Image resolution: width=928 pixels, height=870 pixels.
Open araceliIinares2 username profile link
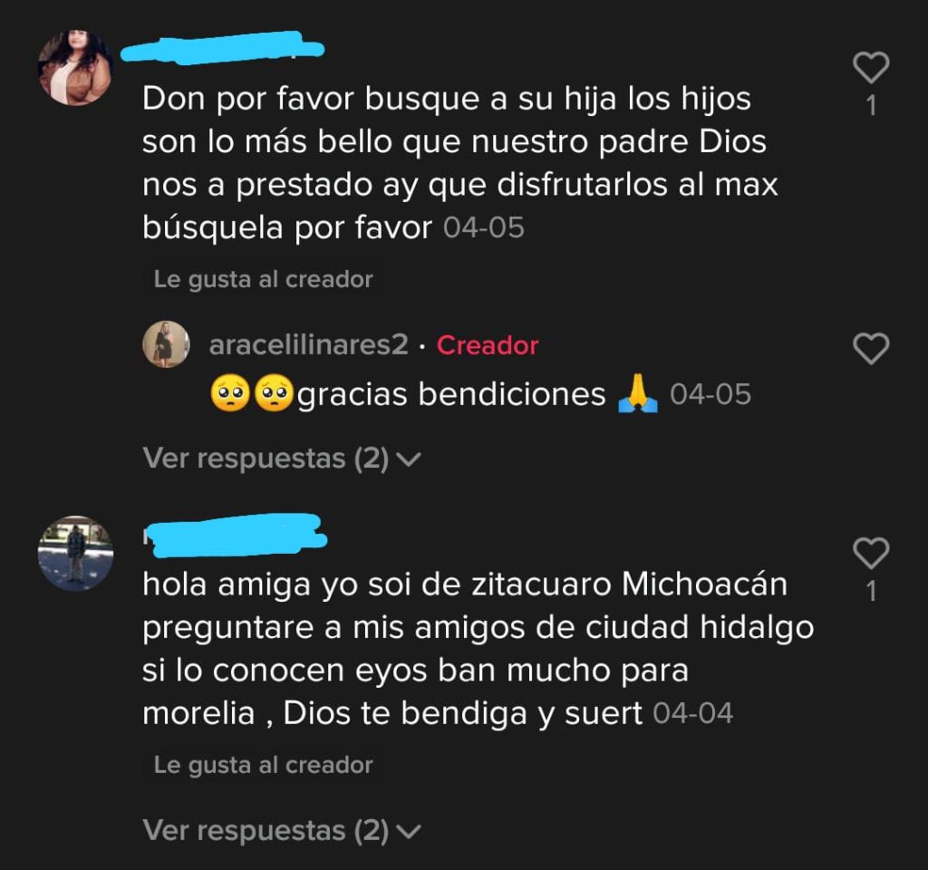tap(308, 345)
